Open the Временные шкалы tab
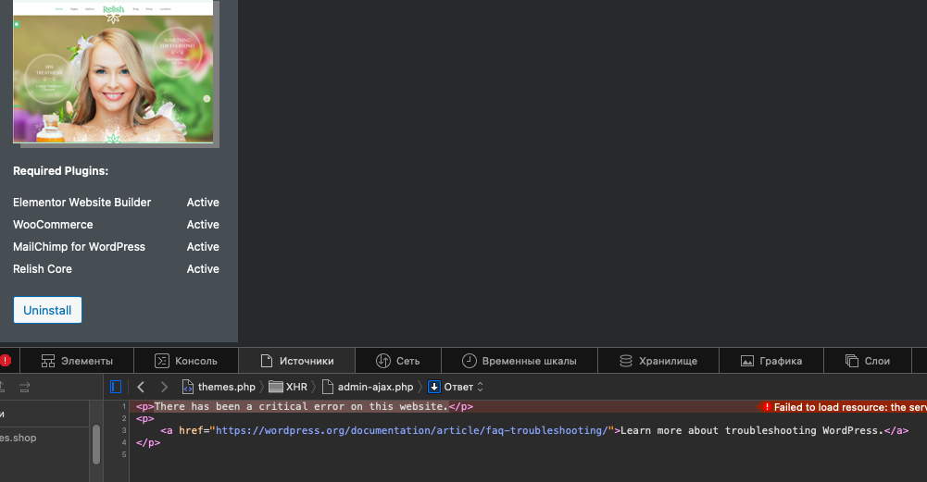 point(520,361)
